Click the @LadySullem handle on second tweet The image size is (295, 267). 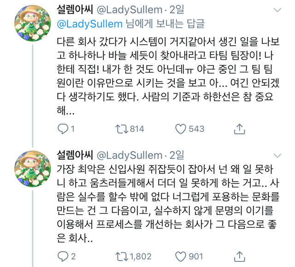(x=130, y=155)
